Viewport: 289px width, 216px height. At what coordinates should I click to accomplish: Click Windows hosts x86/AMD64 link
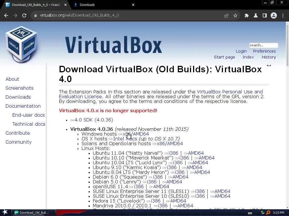point(133,134)
